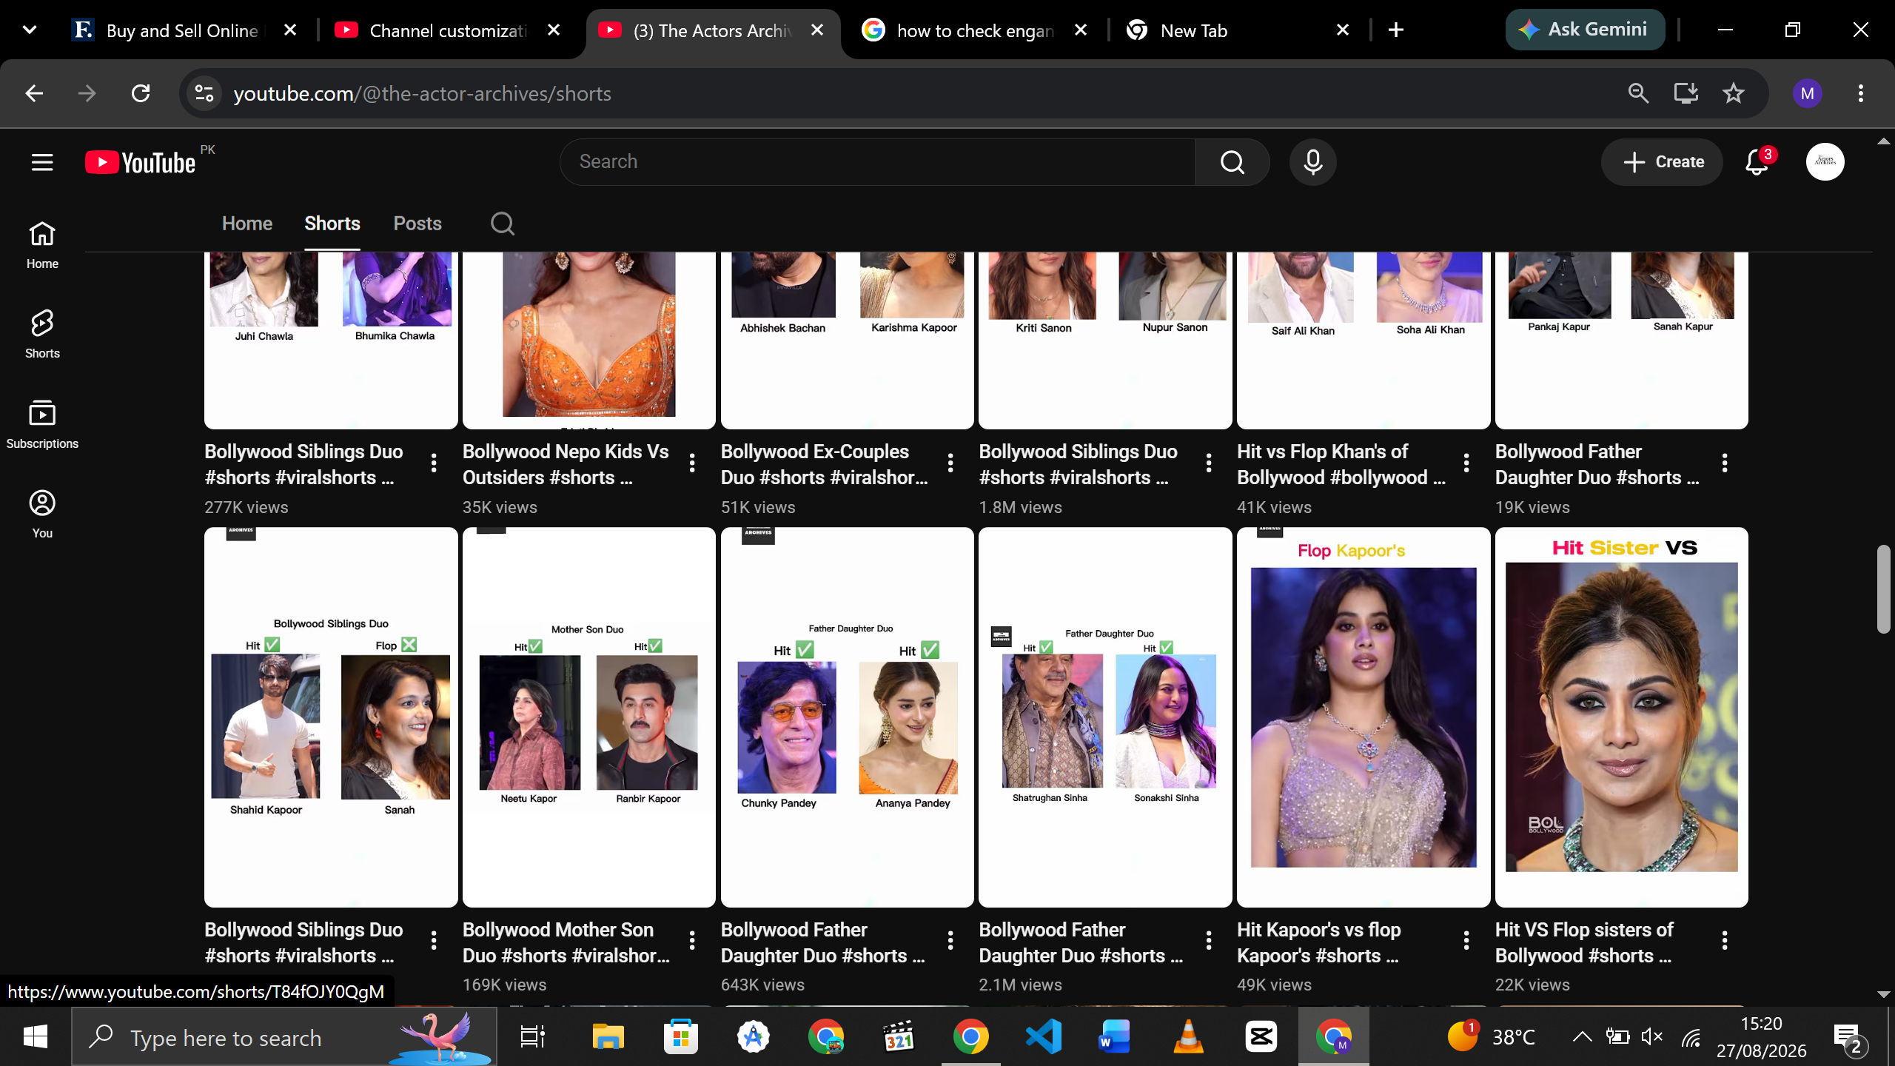Open the Shahid Kapoor and Sanah siblings short
The width and height of the screenshot is (1895, 1066).
(x=331, y=717)
